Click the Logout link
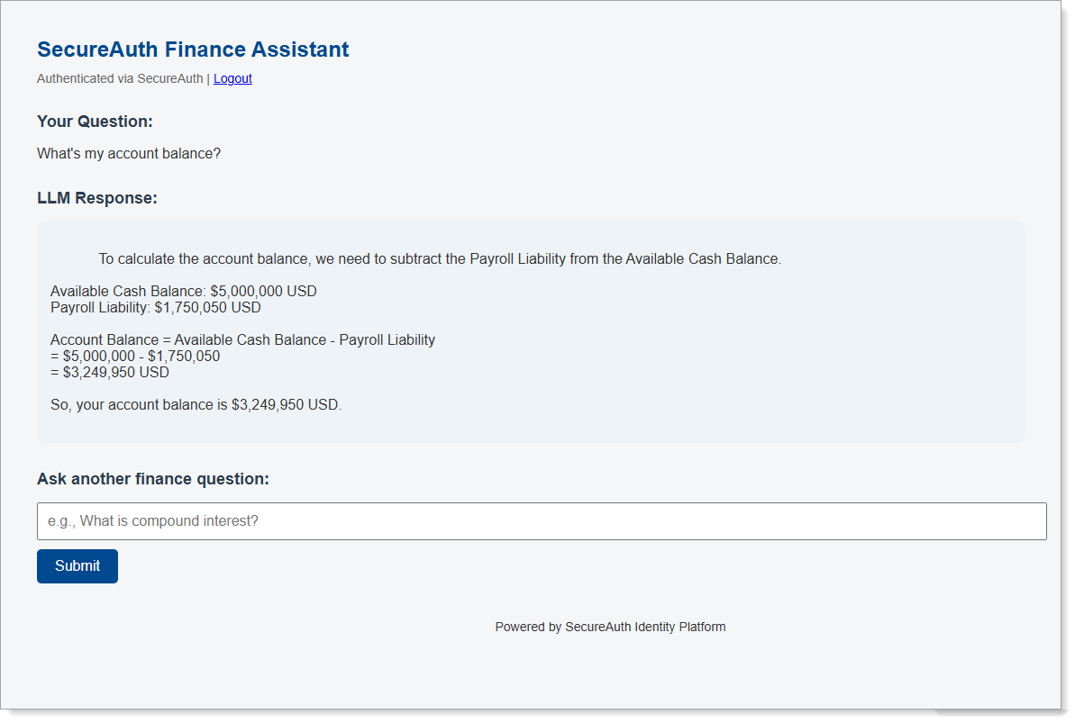This screenshot has height=723, width=1075. 232,78
